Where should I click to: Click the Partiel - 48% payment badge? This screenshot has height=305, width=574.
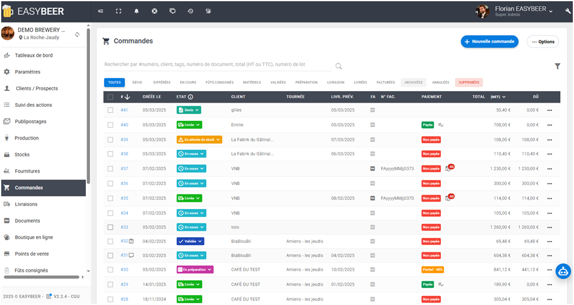coord(432,269)
